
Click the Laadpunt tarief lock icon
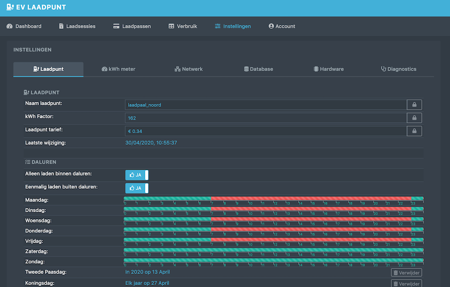point(414,131)
